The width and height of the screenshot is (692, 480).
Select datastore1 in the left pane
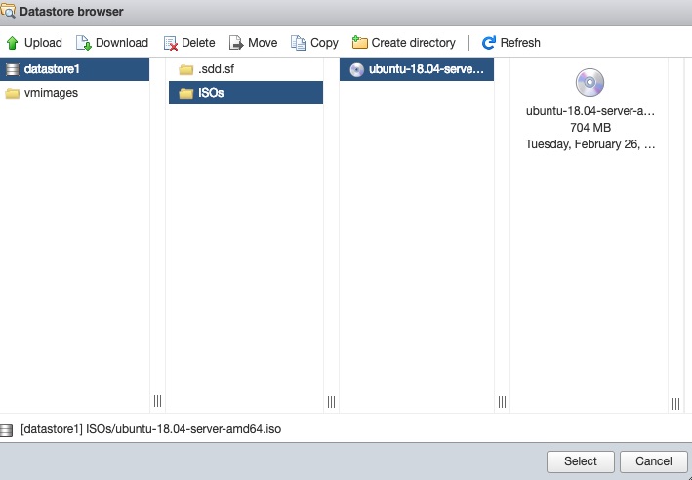tap(74, 69)
